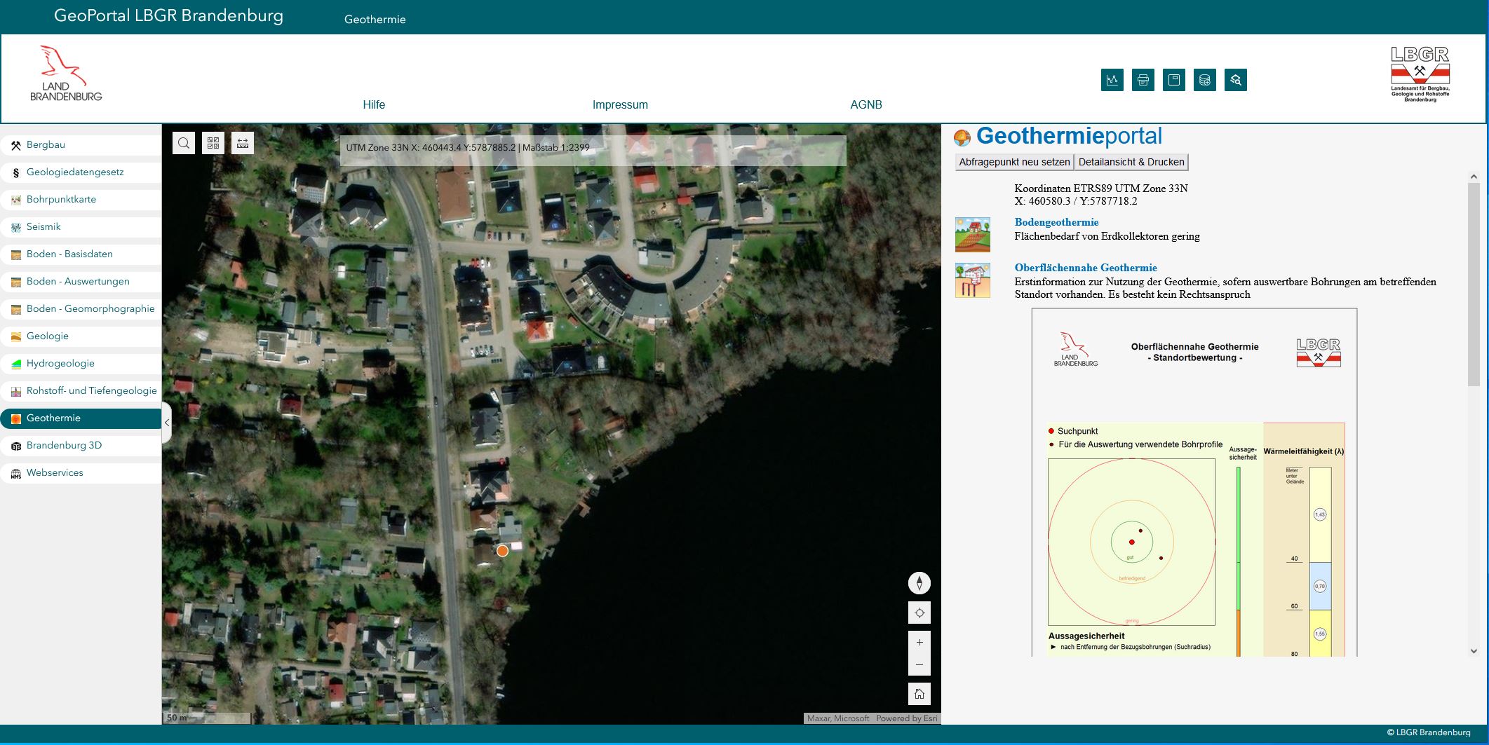Open Webservices in the sidebar
Viewport: 1489px width, 745px height.
[81, 473]
